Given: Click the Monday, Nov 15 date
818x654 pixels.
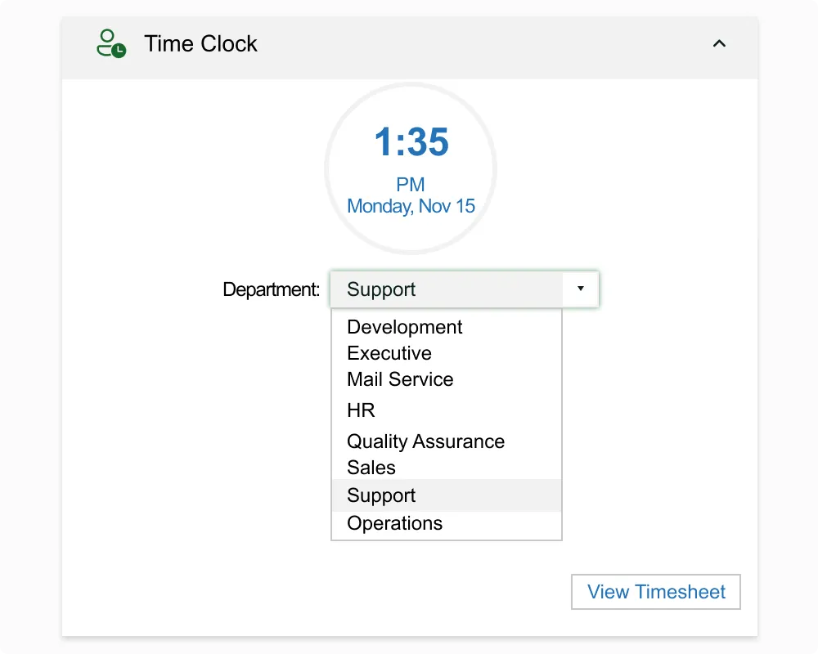Looking at the screenshot, I should point(411,206).
